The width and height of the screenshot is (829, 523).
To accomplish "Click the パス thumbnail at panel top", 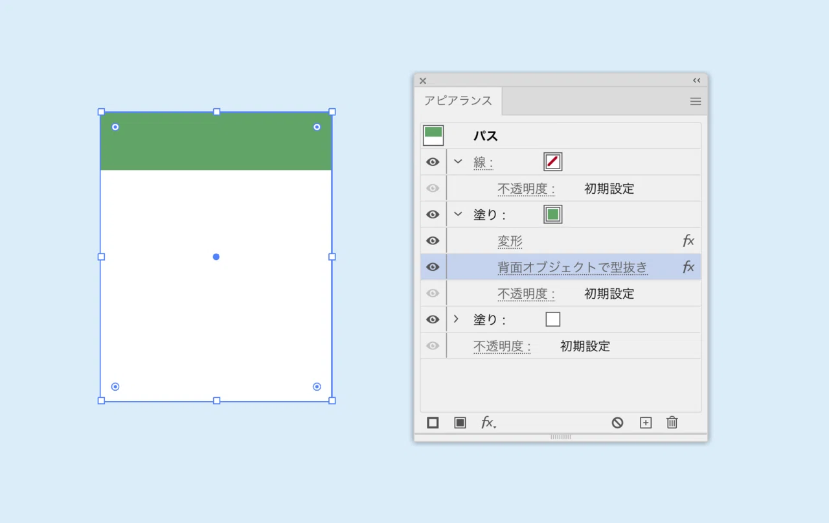I will [433, 135].
